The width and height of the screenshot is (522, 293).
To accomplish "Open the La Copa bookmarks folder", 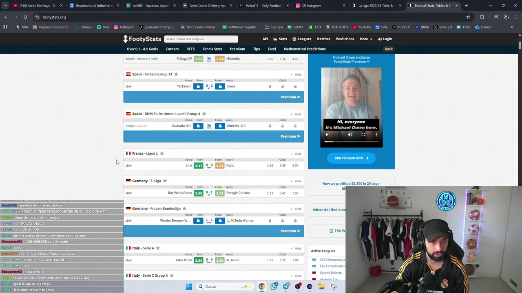I will (x=274, y=27).
